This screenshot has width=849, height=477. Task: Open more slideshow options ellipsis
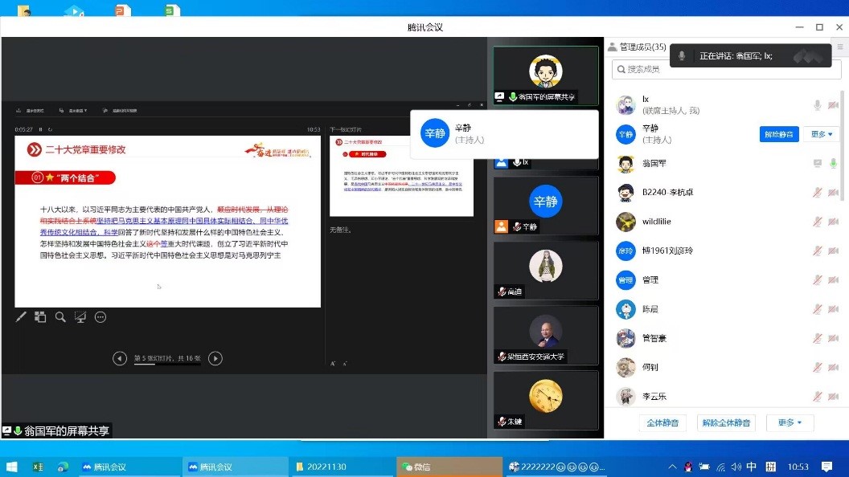tap(100, 317)
